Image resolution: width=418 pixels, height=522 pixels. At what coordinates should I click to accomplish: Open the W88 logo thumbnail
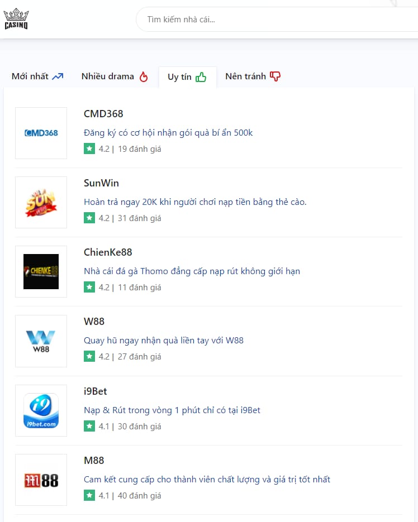pyautogui.click(x=41, y=341)
